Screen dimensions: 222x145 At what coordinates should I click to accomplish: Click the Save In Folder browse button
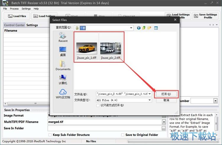(163, 128)
